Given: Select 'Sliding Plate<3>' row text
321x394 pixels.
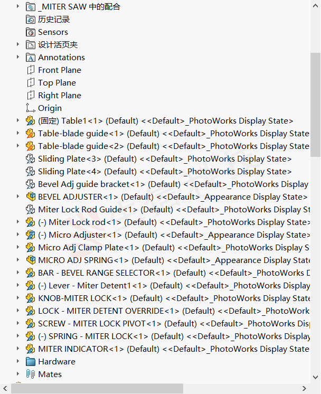Looking at the screenshot, I should [x=165, y=159].
